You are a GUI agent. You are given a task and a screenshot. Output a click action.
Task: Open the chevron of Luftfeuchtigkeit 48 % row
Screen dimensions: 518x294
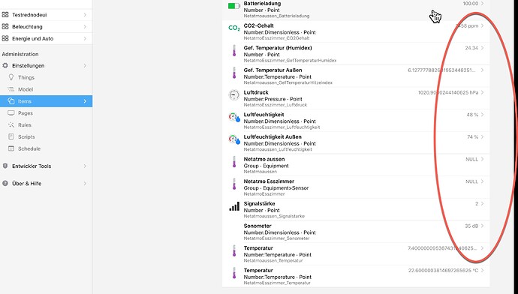tap(482, 115)
